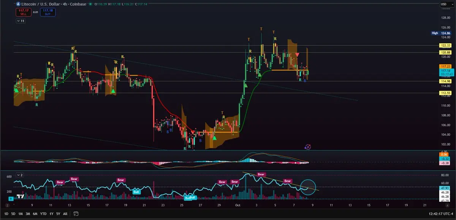Open the Go to date calendar icon
Image resolution: width=456 pixels, height=220 pixels.
point(76,214)
